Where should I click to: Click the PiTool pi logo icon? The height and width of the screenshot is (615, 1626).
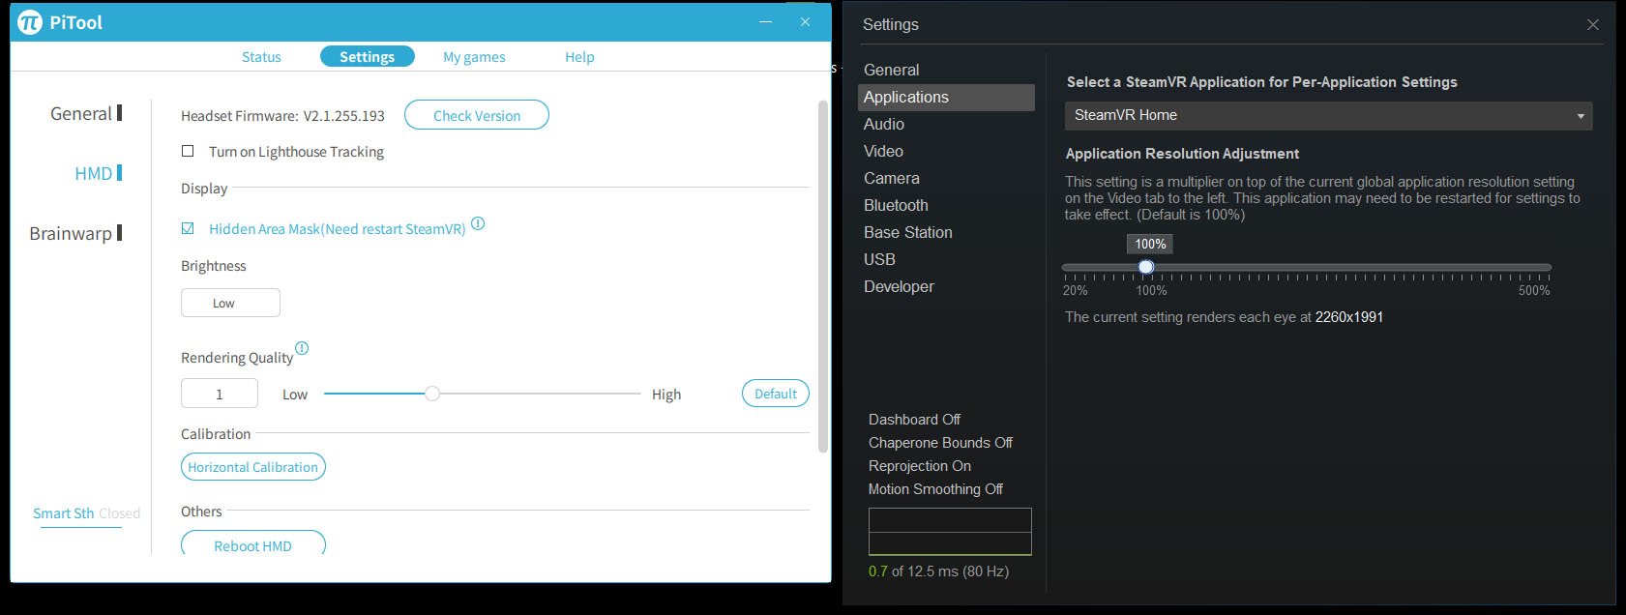(x=30, y=22)
